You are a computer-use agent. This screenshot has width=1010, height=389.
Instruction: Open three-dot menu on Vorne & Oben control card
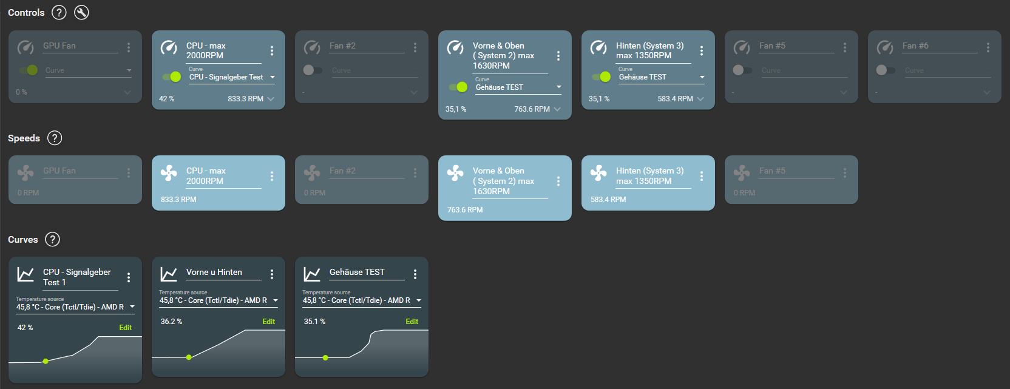point(558,56)
